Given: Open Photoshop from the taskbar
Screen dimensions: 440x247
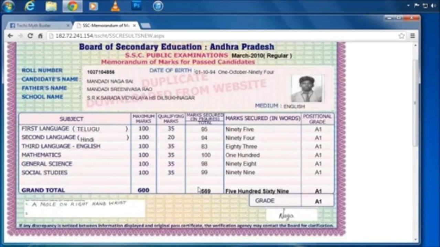Looking at the screenshot, I should tap(137, 6).
